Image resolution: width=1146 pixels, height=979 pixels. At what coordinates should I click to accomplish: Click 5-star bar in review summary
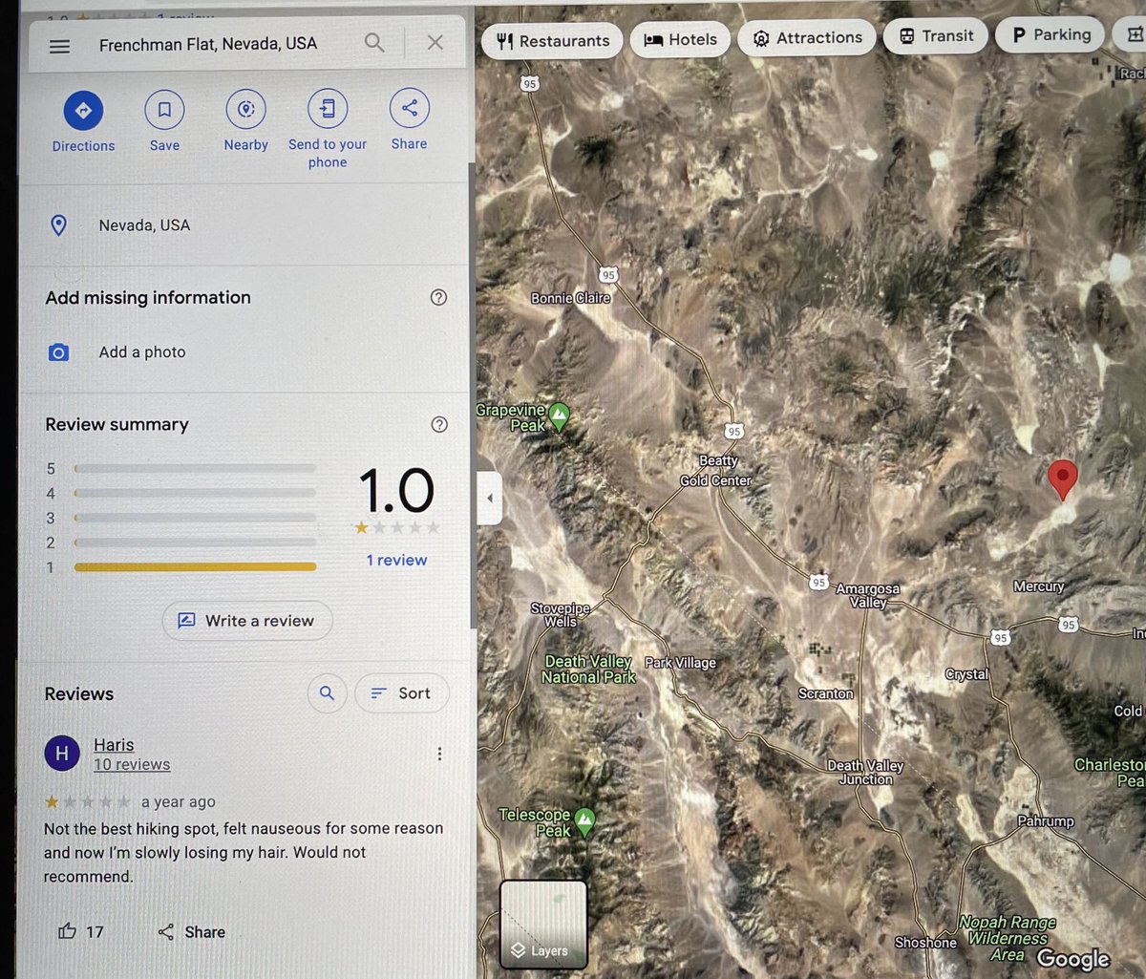coord(195,469)
